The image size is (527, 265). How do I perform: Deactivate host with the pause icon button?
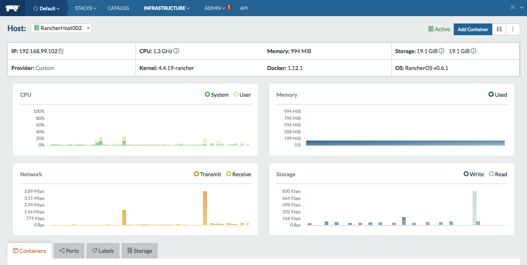tap(499, 29)
